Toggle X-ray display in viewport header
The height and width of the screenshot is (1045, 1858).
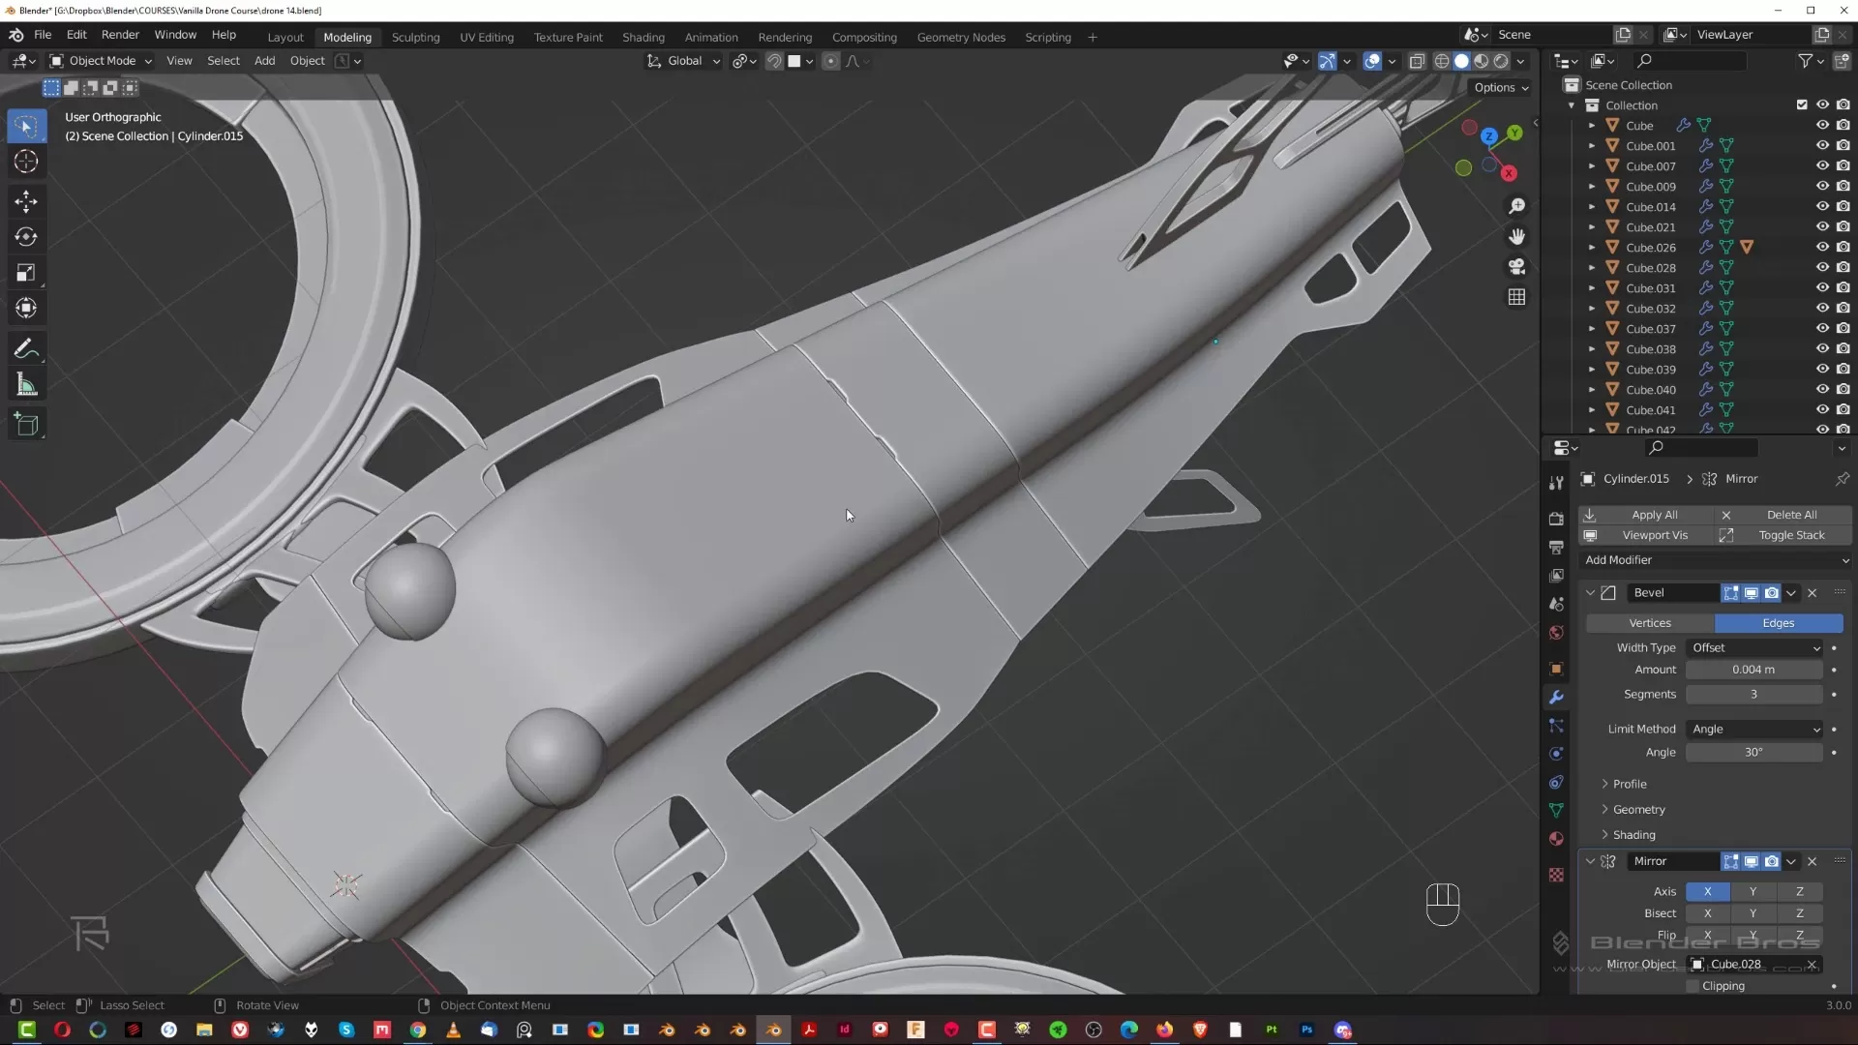[x=1417, y=61]
